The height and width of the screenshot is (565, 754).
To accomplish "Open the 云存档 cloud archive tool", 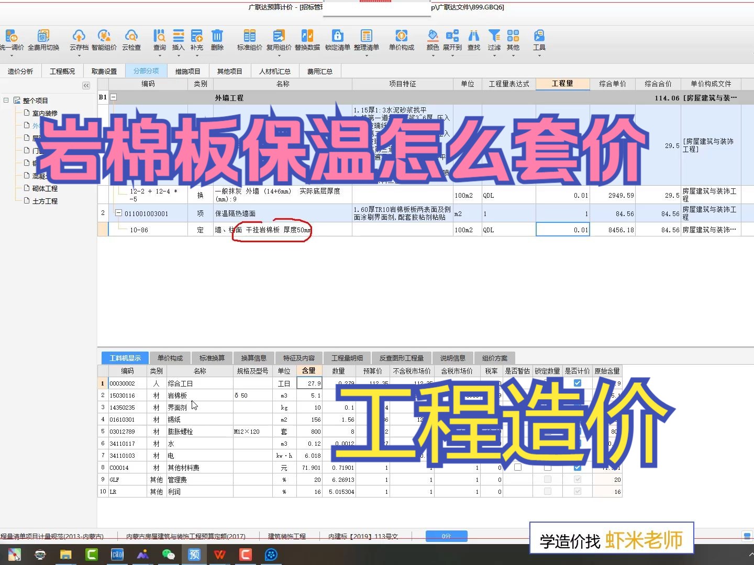I will tap(79, 36).
